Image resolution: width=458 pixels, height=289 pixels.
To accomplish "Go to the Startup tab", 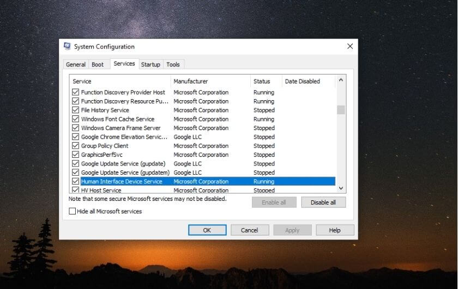I will [150, 64].
